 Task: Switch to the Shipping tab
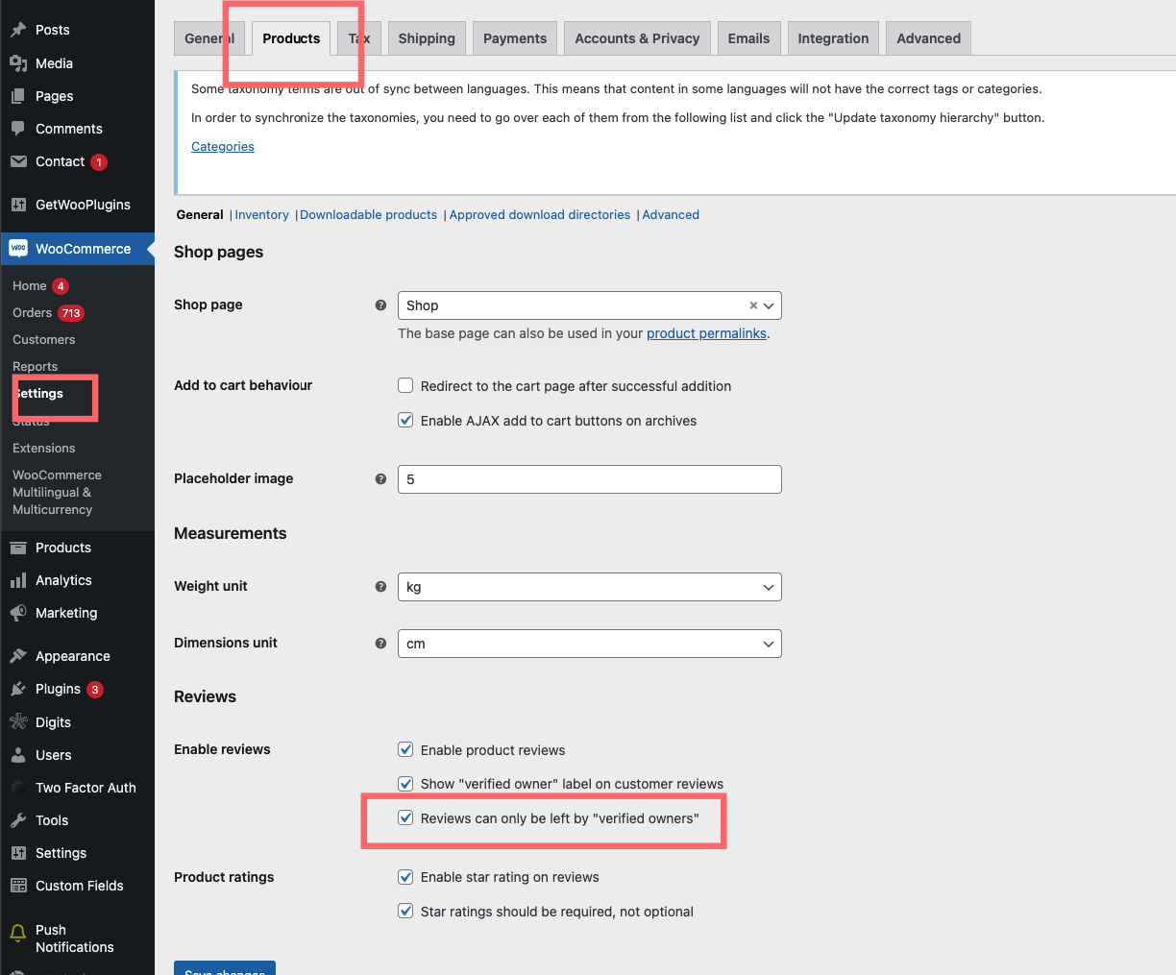pyautogui.click(x=427, y=38)
